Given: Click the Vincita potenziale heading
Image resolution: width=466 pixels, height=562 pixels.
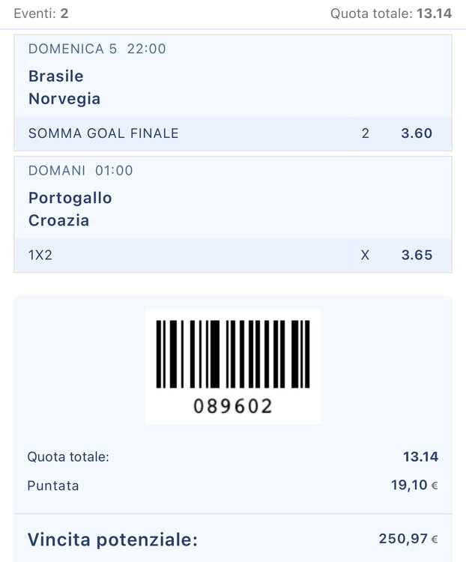Looking at the screenshot, I should point(112,540).
